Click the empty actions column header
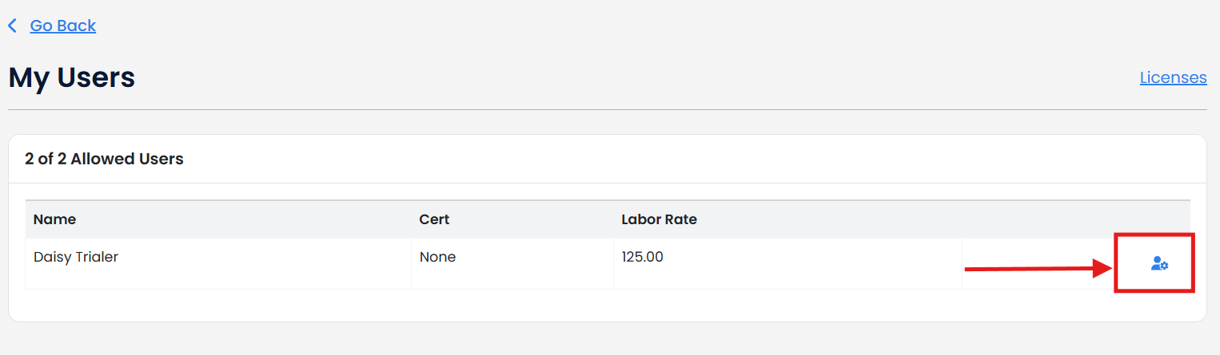 coord(1076,219)
